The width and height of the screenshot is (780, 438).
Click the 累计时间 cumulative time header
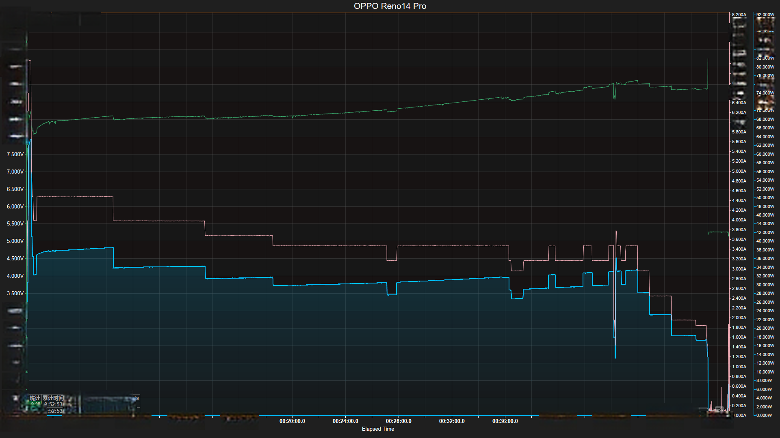point(53,398)
